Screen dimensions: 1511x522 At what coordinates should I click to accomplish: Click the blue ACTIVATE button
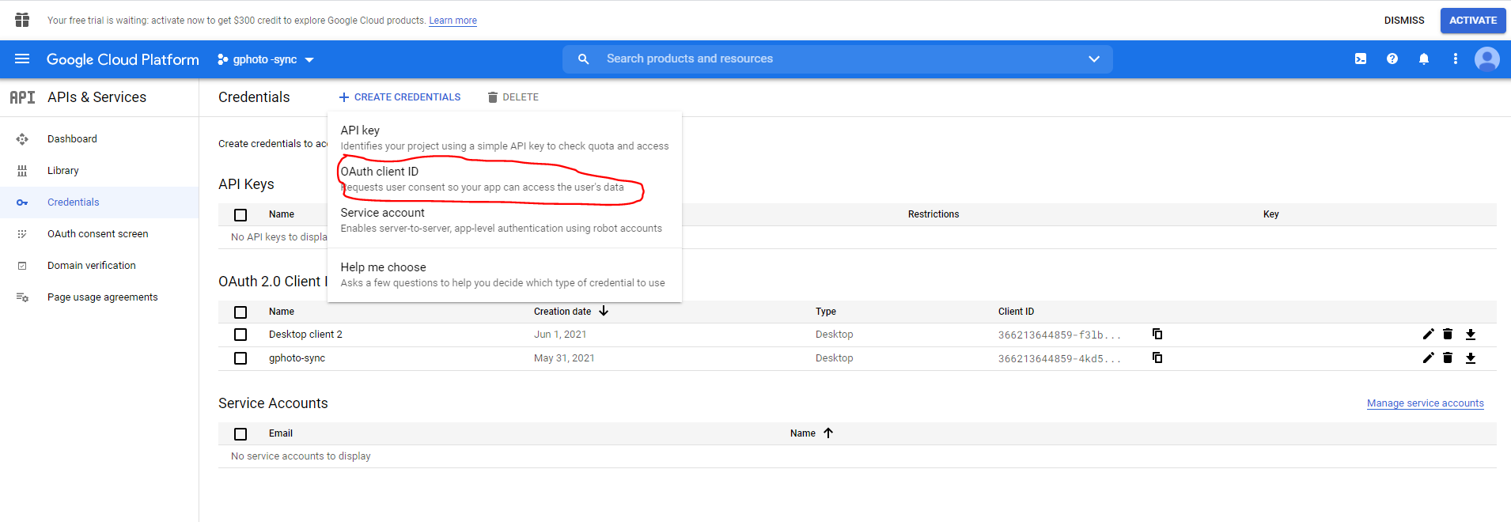pos(1472,21)
